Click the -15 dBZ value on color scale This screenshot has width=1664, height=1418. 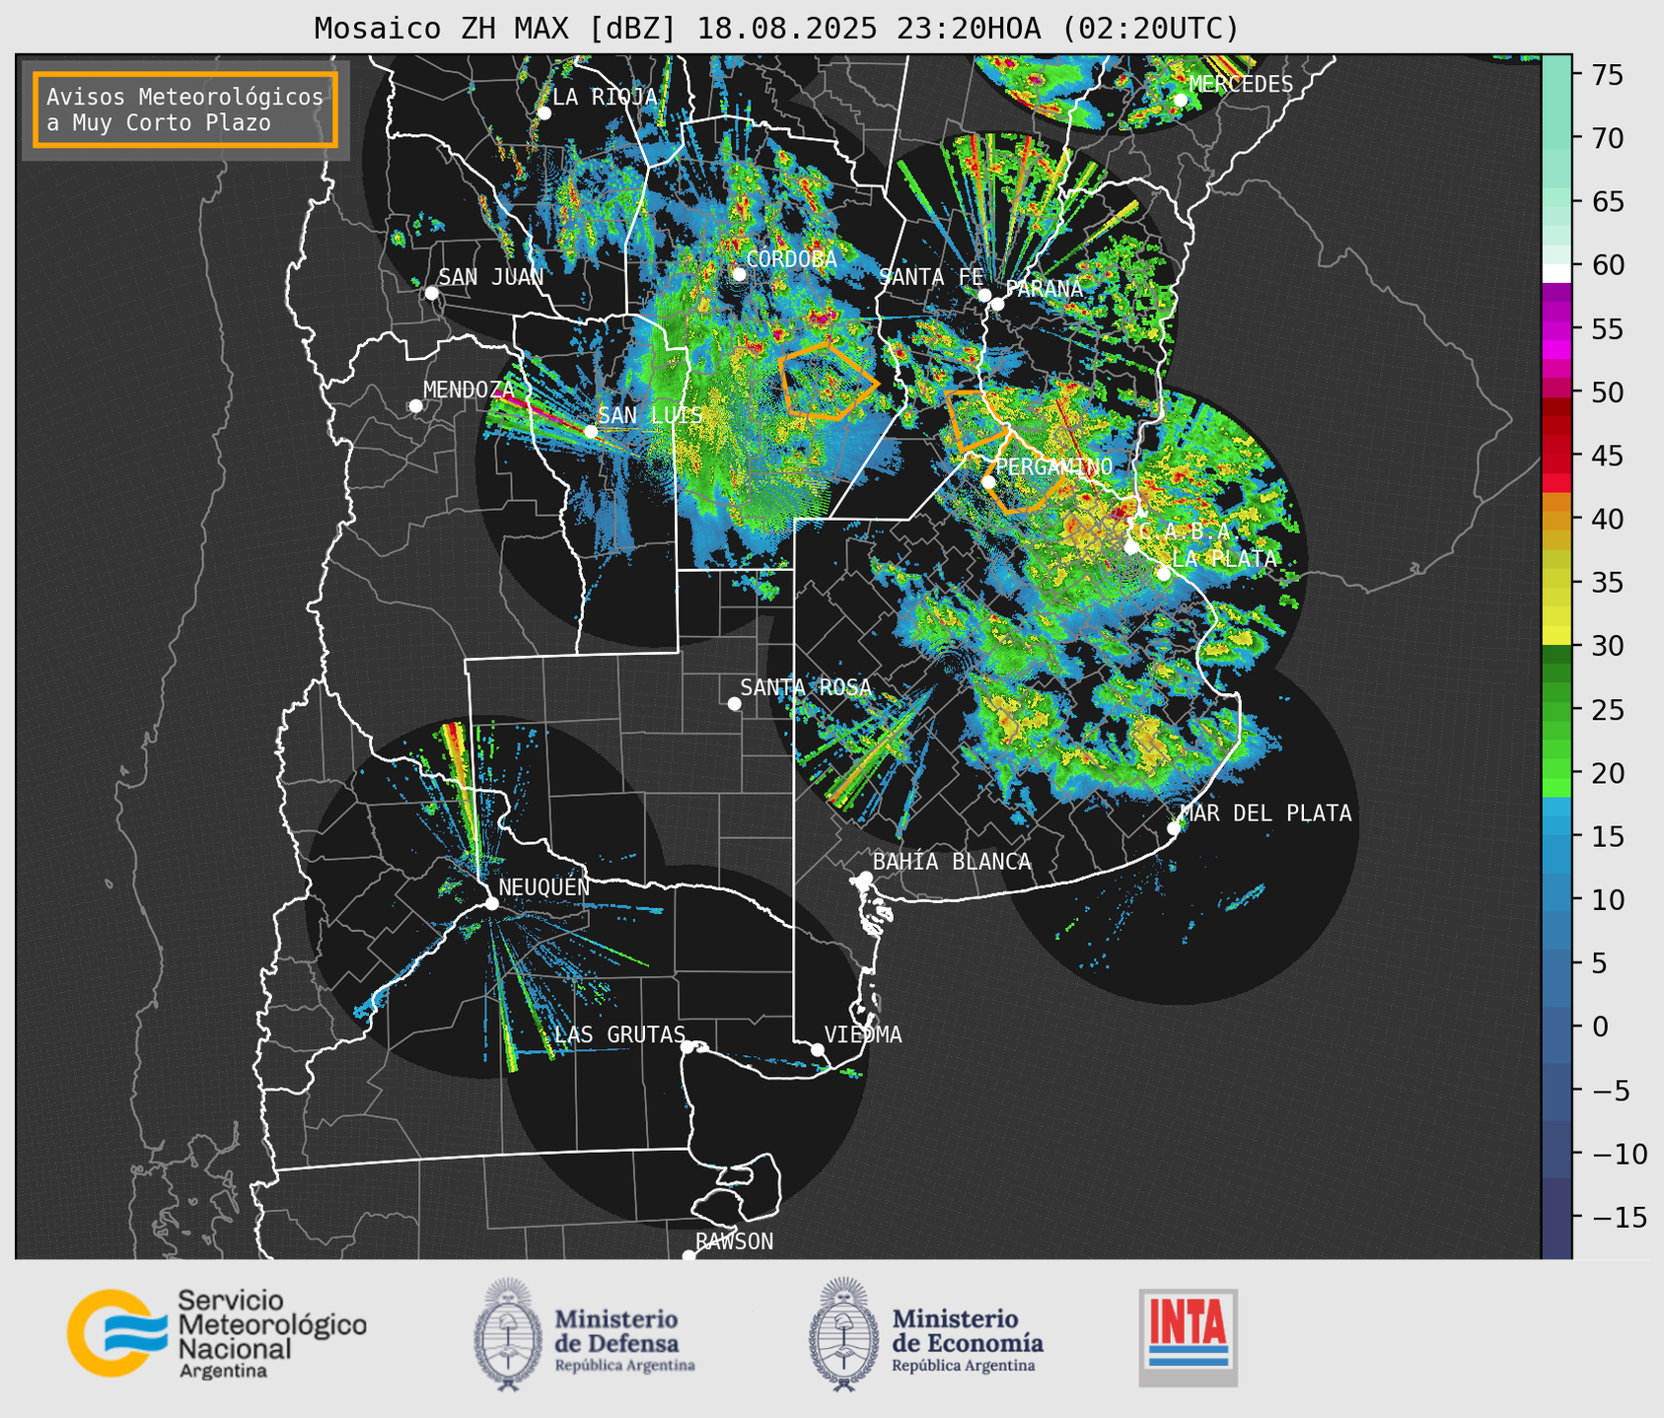pos(1620,1217)
